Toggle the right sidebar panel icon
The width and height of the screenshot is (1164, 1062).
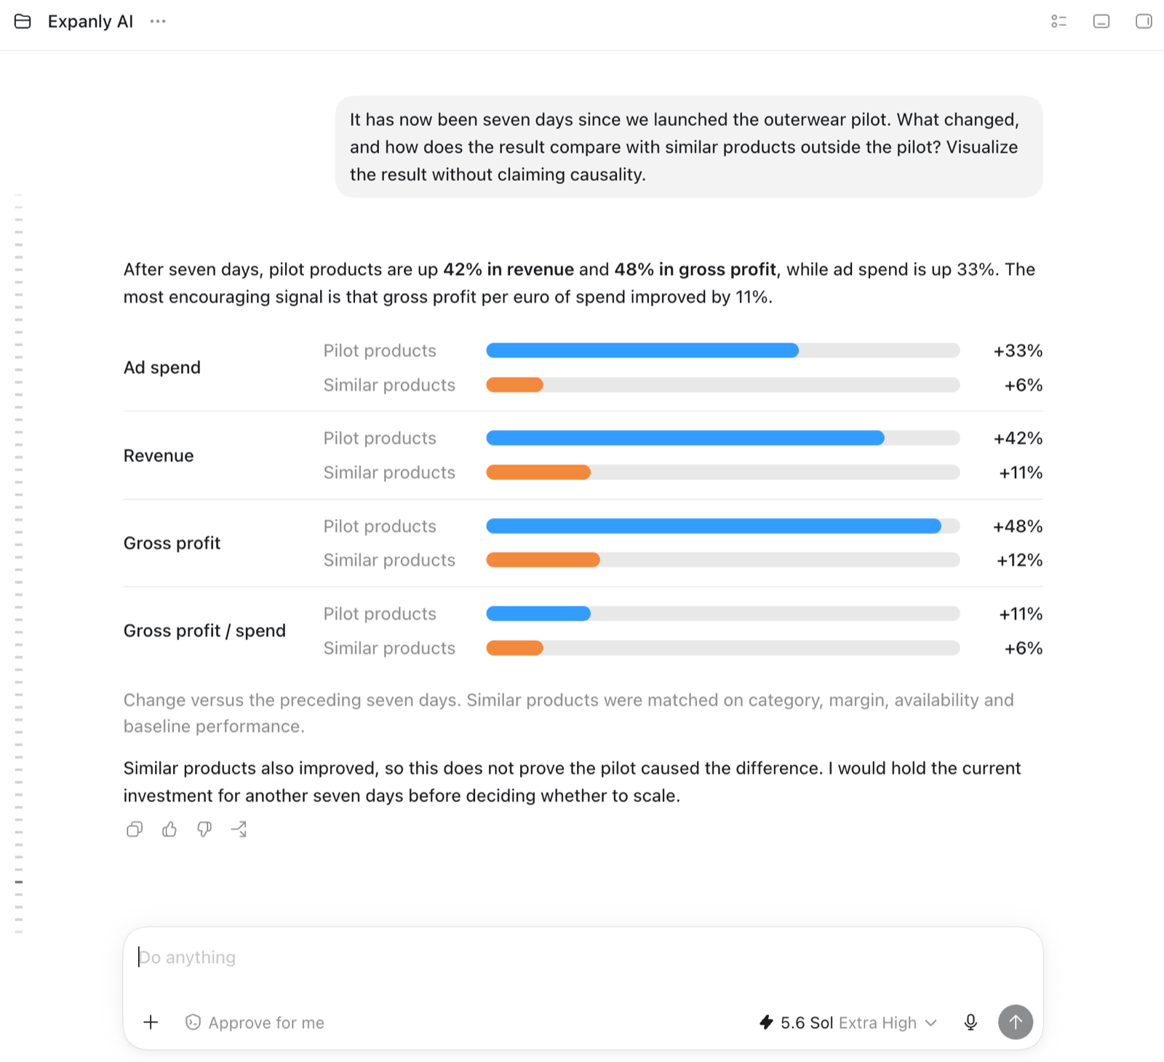(x=1144, y=22)
